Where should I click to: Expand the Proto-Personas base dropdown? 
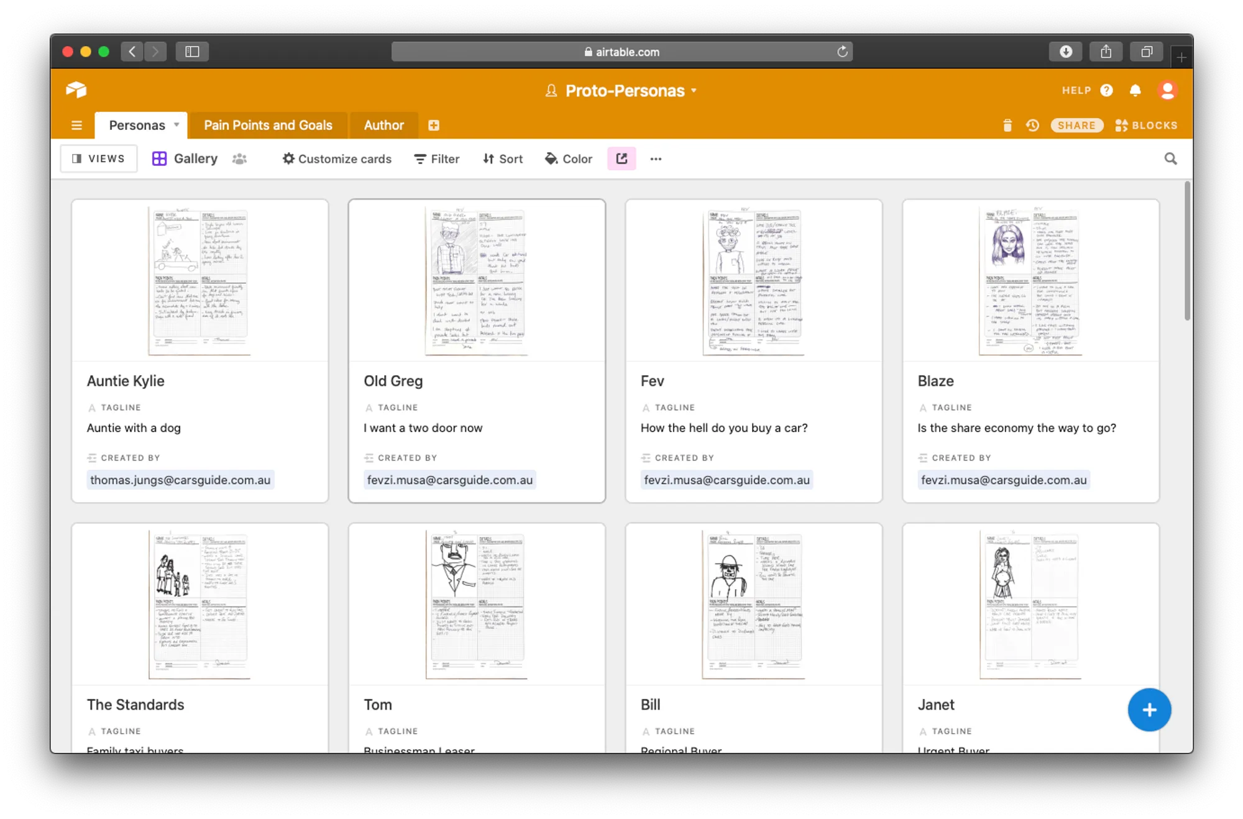click(x=694, y=91)
